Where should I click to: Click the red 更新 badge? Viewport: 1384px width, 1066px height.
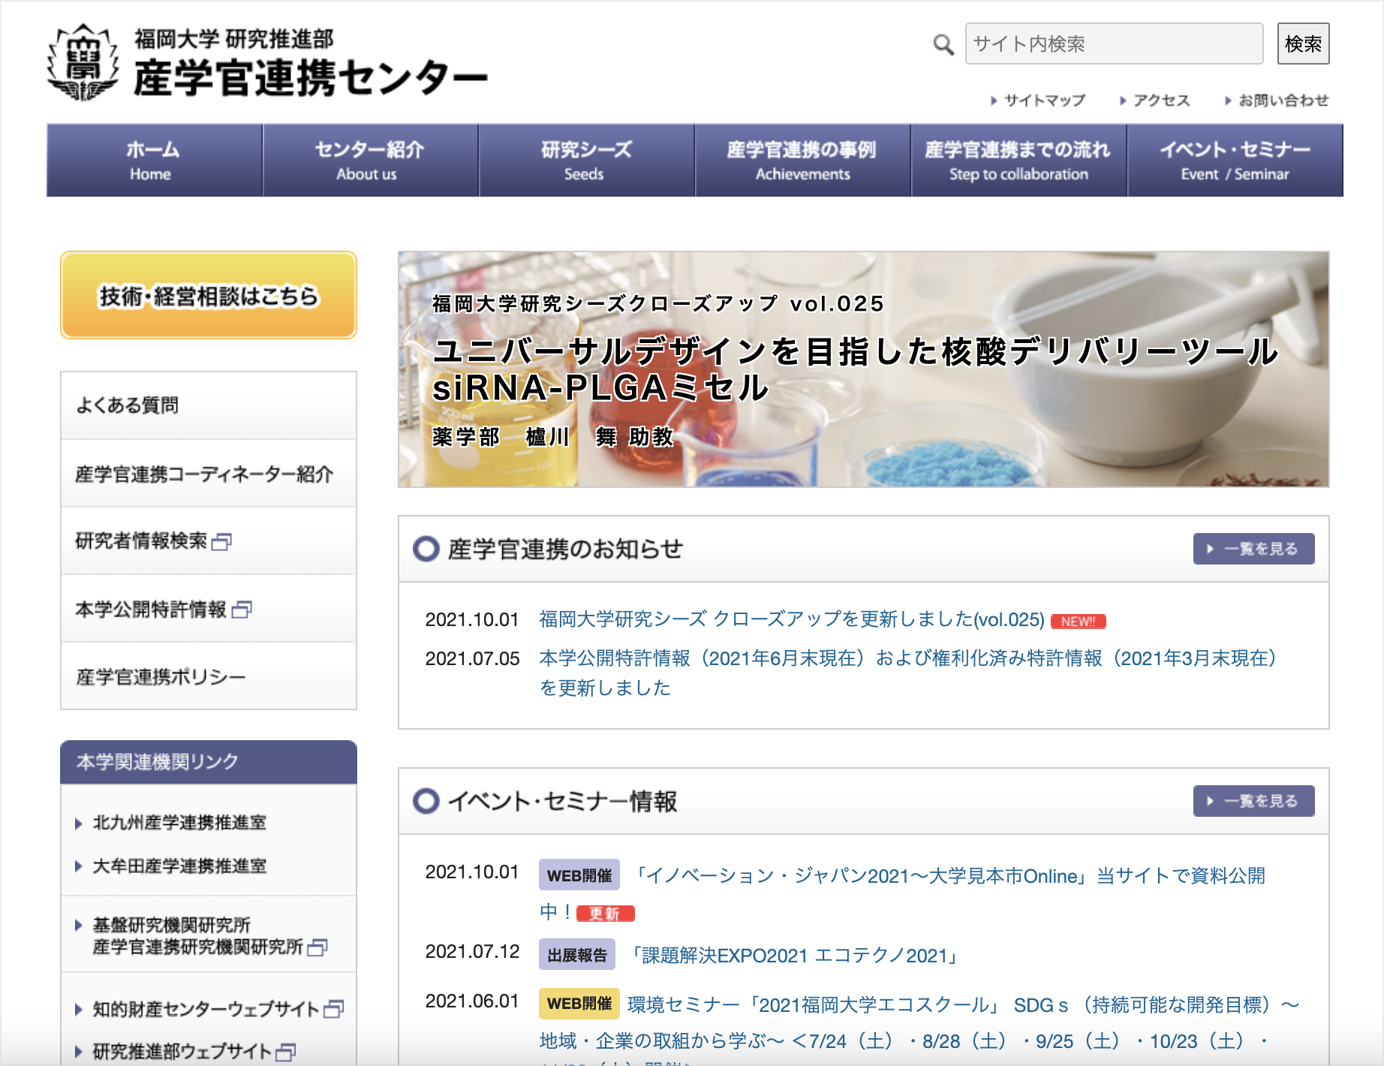[x=606, y=914]
